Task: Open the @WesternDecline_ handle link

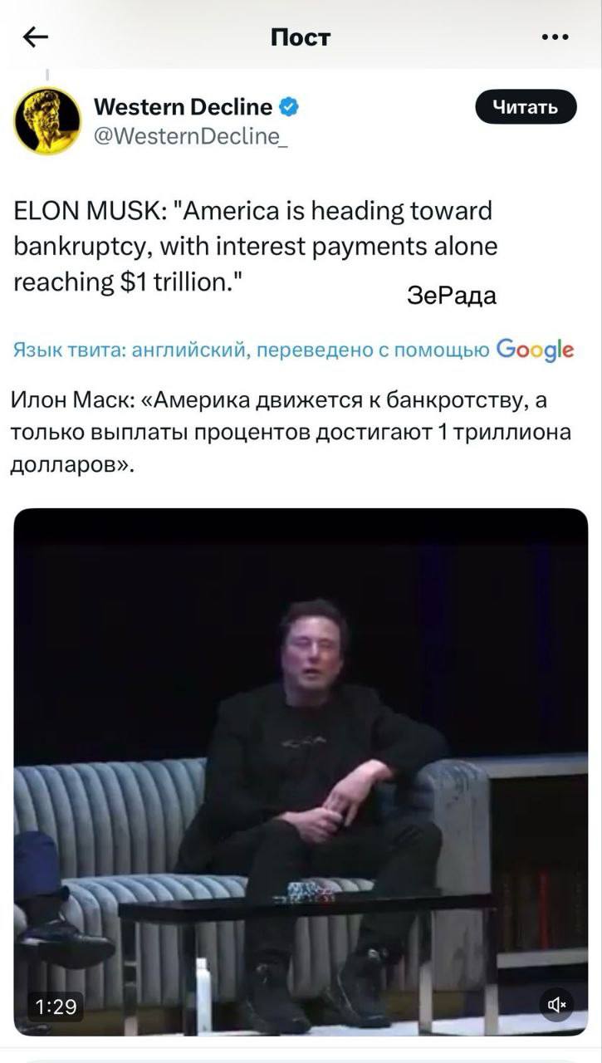Action: (191, 136)
